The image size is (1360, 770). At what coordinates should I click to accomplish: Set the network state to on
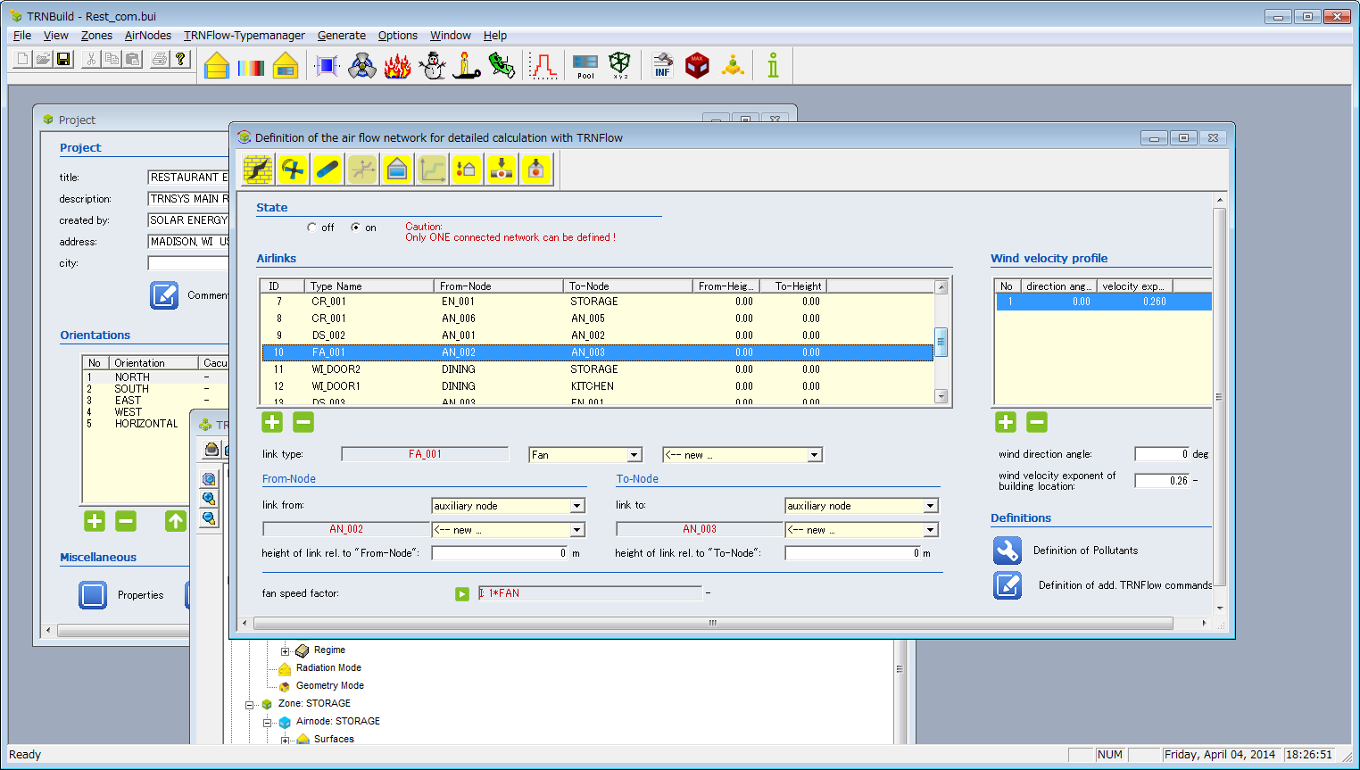356,228
